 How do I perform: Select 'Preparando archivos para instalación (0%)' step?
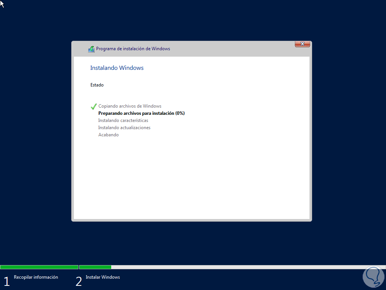click(x=141, y=113)
